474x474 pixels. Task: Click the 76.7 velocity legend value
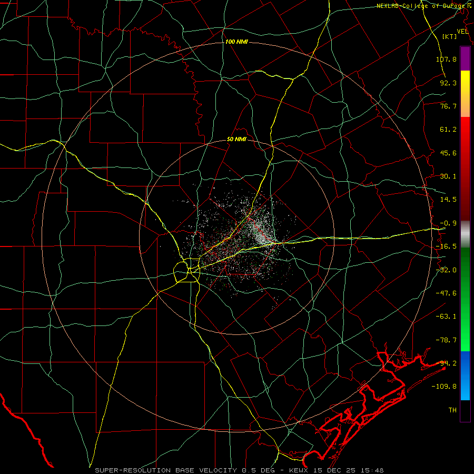tap(448, 106)
